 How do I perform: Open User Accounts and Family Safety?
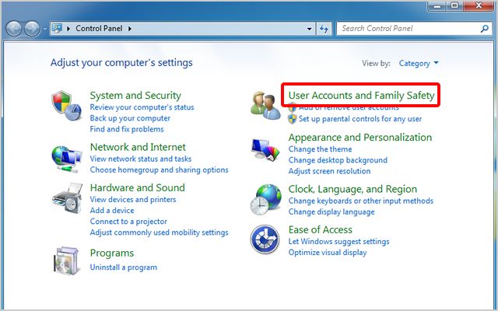(x=361, y=96)
